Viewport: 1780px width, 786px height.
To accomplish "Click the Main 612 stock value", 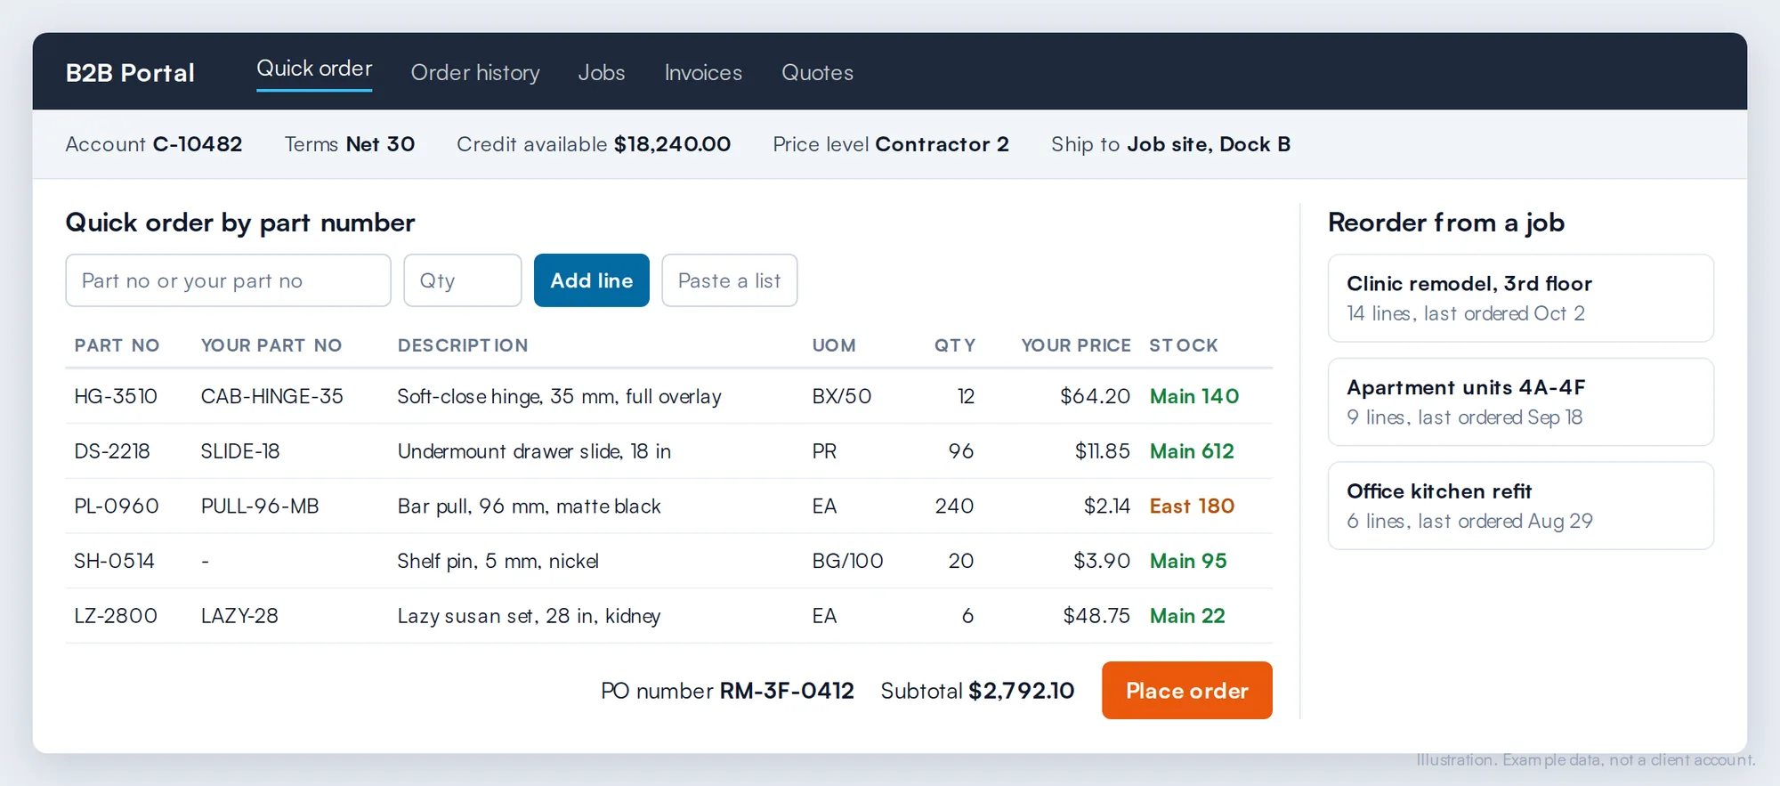I will click(x=1192, y=451).
